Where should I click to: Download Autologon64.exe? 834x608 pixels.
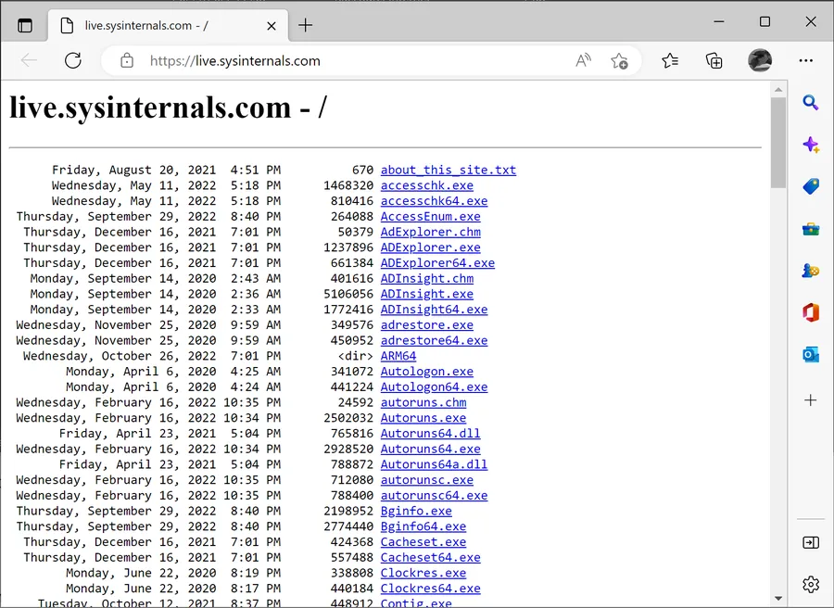434,386
